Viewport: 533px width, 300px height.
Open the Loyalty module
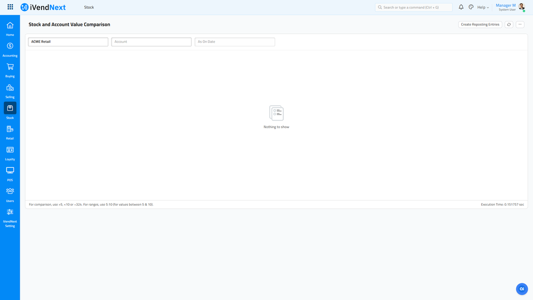pyautogui.click(x=10, y=153)
